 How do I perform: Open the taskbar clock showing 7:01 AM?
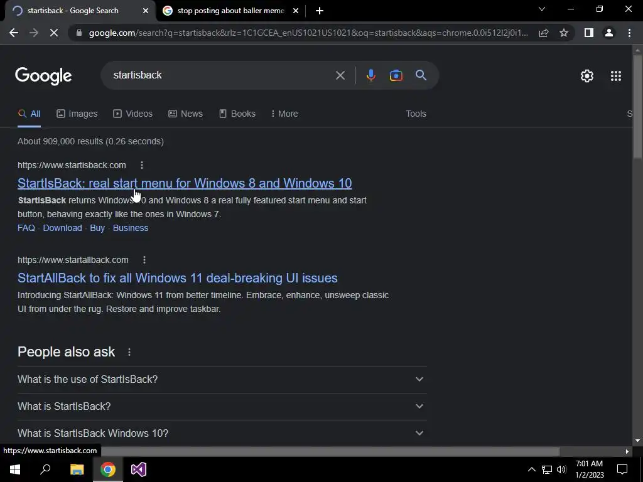[589, 469]
